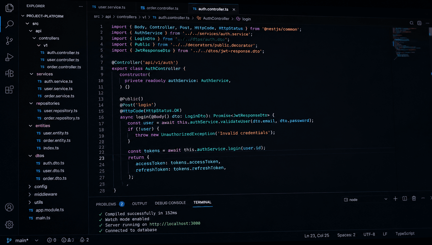Collapse the dtos folder
Viewport: 432px width, 245px height.
(30, 156)
